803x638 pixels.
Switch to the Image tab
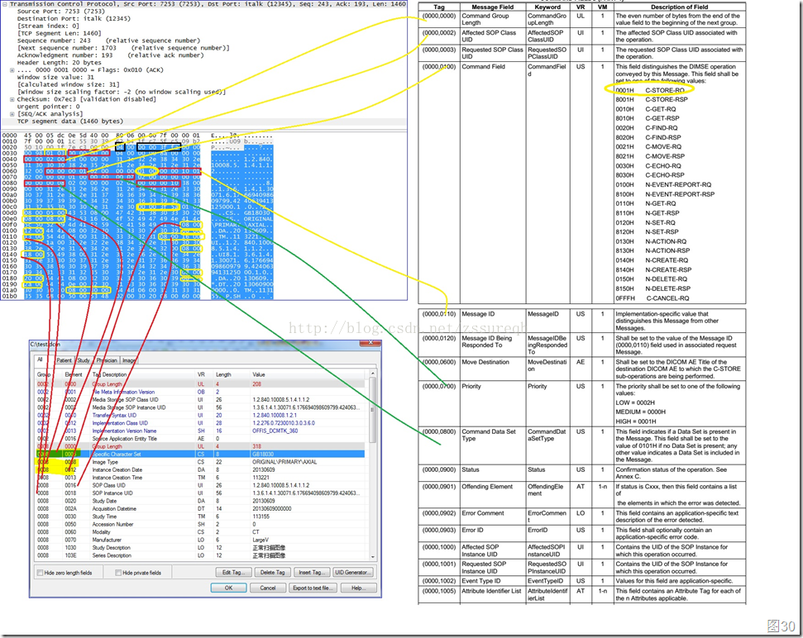pyautogui.click(x=129, y=360)
